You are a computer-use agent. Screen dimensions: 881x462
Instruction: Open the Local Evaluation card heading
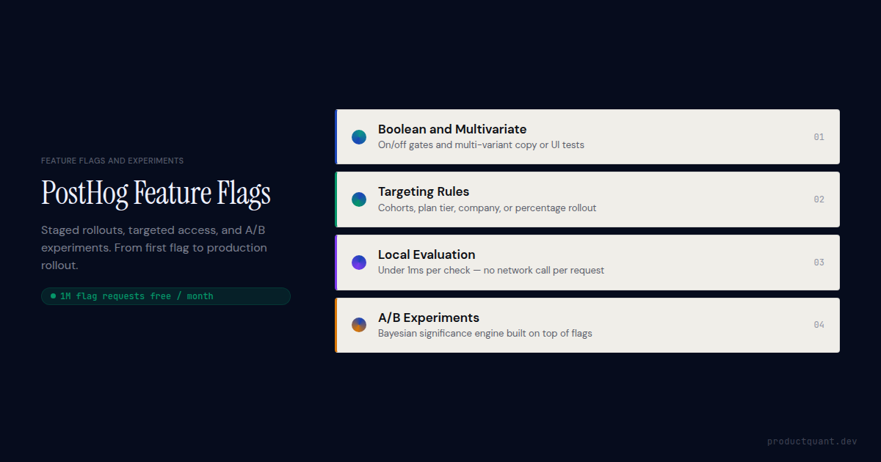tap(427, 254)
